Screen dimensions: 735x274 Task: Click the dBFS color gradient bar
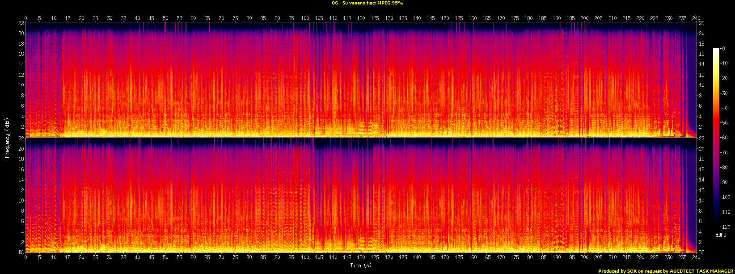pos(716,137)
